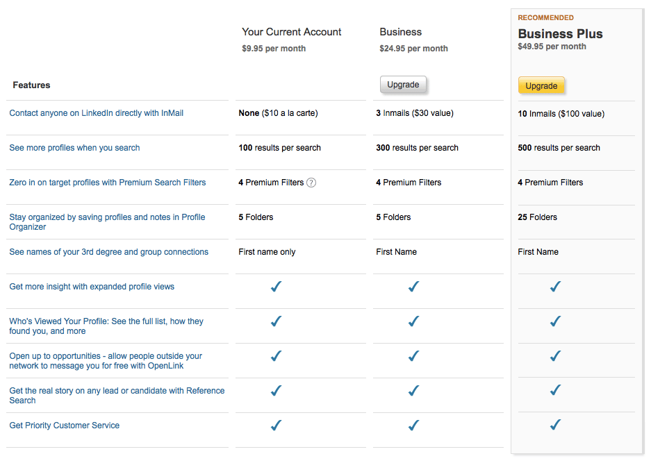The width and height of the screenshot is (651, 463).
Task: Click Business checkmark for Priority Customer Service
Action: (413, 426)
